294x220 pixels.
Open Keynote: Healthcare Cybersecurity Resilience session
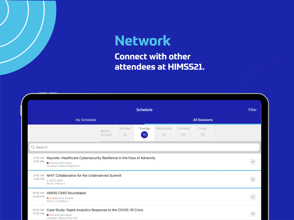point(144,162)
